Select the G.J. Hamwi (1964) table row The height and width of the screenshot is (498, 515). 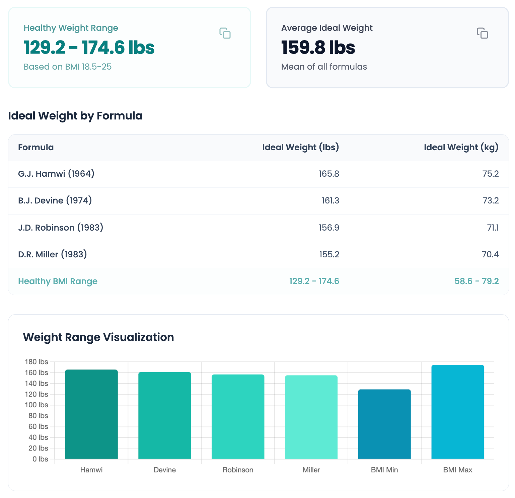(x=258, y=174)
